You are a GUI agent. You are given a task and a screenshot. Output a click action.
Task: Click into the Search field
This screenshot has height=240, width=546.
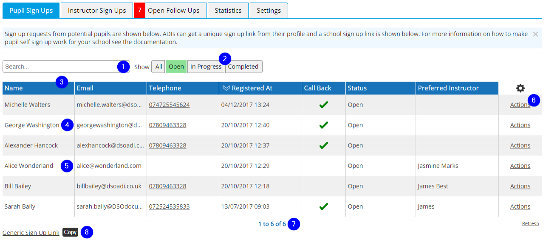click(x=66, y=67)
